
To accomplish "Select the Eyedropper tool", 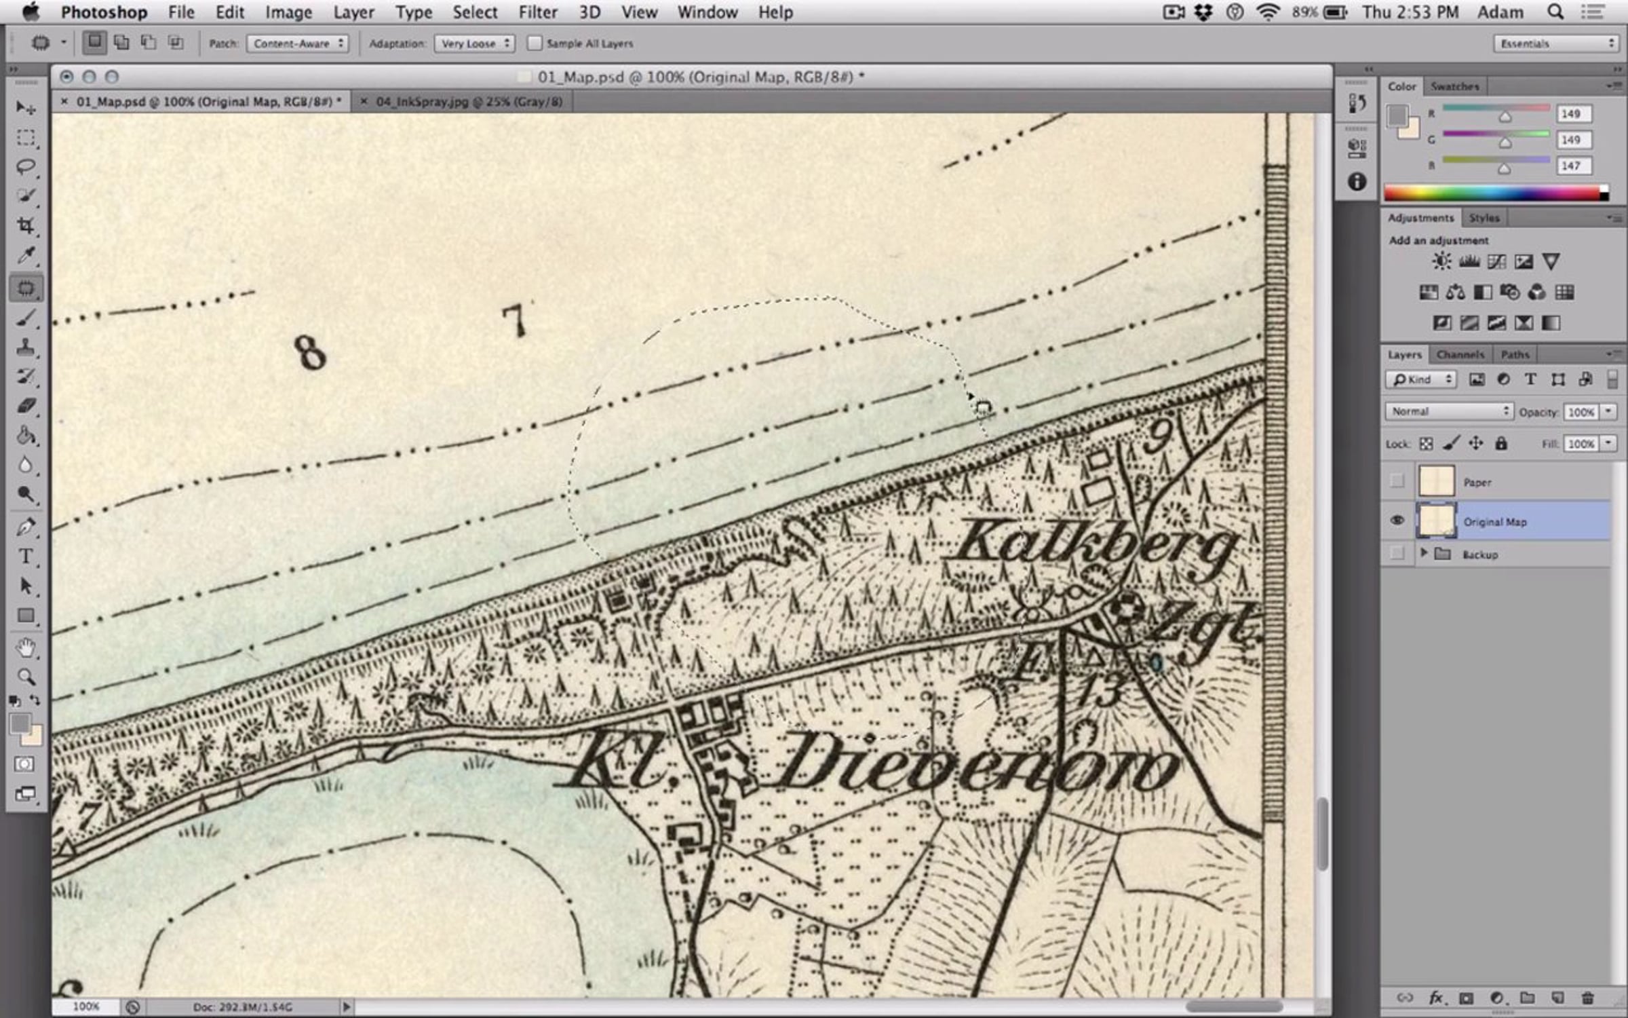I will pyautogui.click(x=26, y=255).
